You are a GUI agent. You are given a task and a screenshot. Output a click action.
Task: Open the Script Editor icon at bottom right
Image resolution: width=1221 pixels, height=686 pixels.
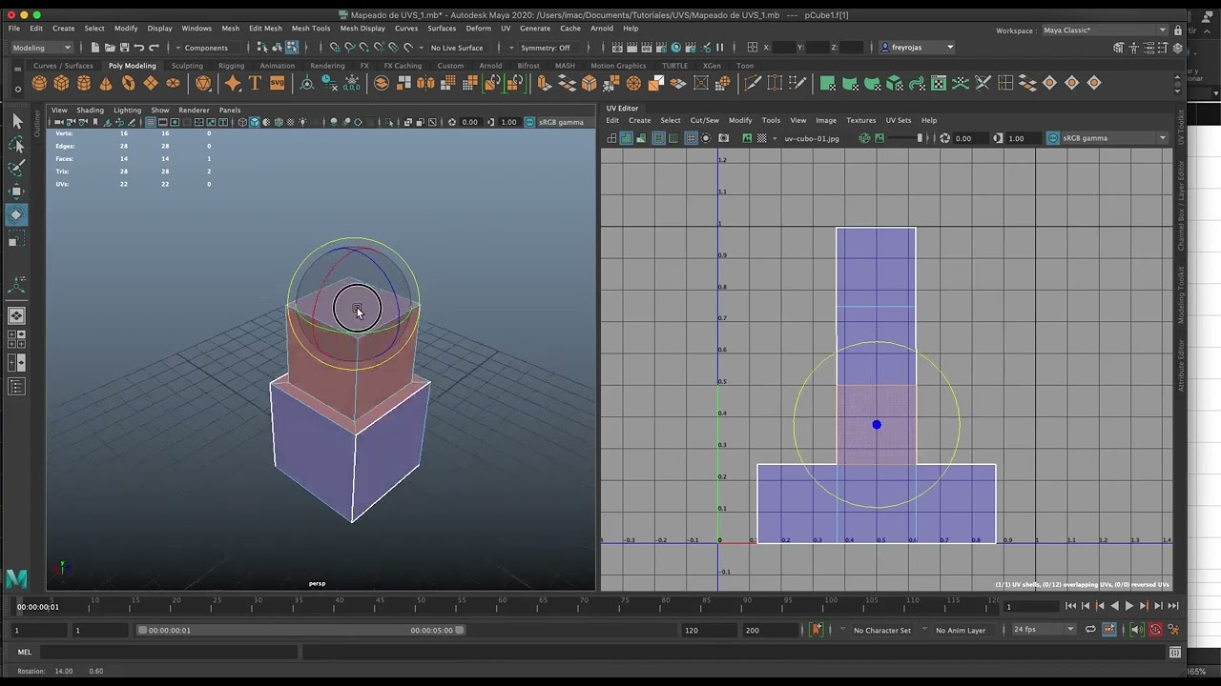click(1175, 653)
